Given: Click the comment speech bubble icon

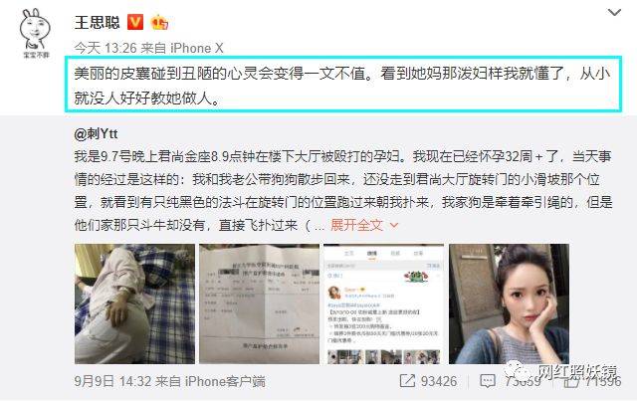Looking at the screenshot, I should pyautogui.click(x=488, y=381).
